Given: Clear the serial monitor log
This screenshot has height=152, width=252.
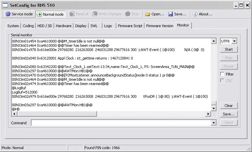Looking at the screenshot, I should (229, 106).
